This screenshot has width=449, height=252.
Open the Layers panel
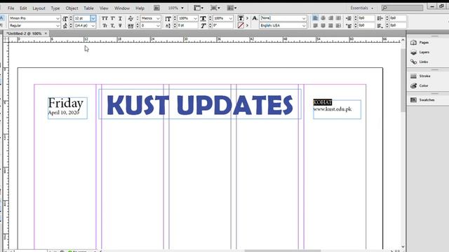point(420,52)
